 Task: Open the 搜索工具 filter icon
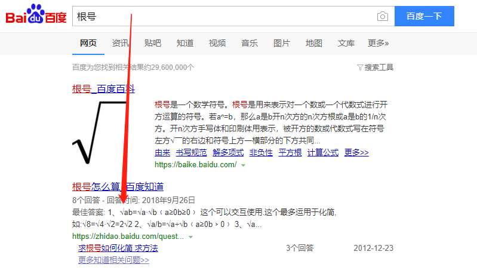[x=360, y=67]
